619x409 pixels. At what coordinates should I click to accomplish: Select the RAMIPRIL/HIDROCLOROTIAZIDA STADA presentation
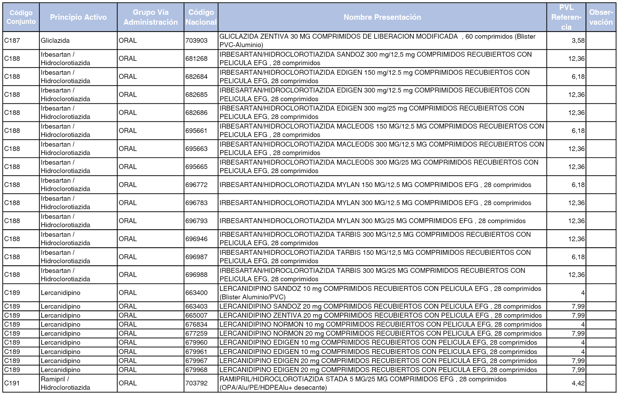(382, 383)
